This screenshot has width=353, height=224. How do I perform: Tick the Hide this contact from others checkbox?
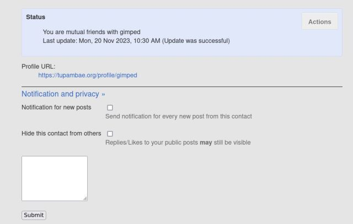coord(110,134)
